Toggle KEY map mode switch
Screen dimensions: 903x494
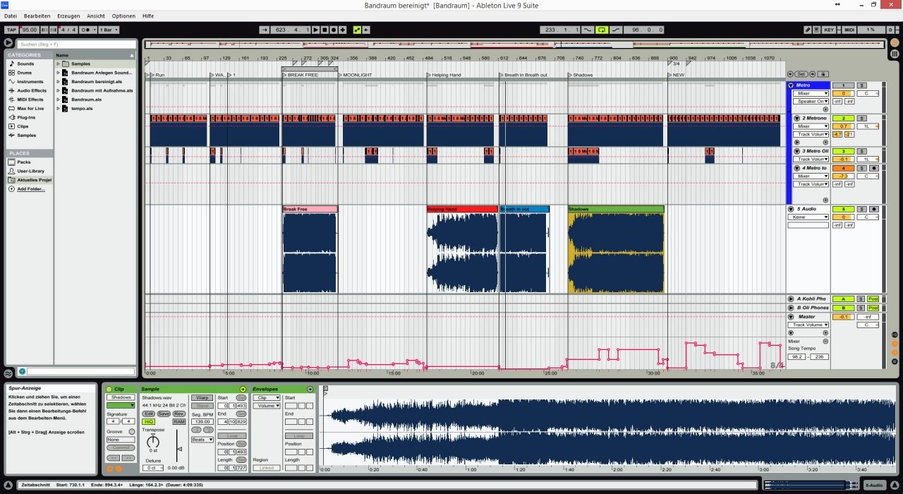(x=829, y=30)
